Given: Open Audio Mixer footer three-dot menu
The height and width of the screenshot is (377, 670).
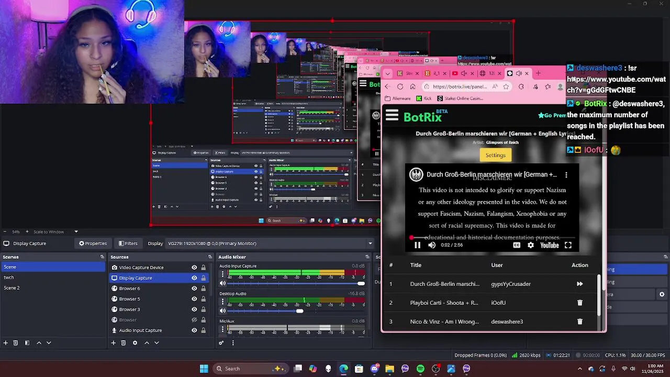Looking at the screenshot, I should tap(233, 343).
